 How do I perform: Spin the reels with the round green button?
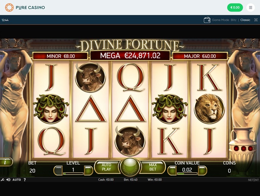pos(130,167)
